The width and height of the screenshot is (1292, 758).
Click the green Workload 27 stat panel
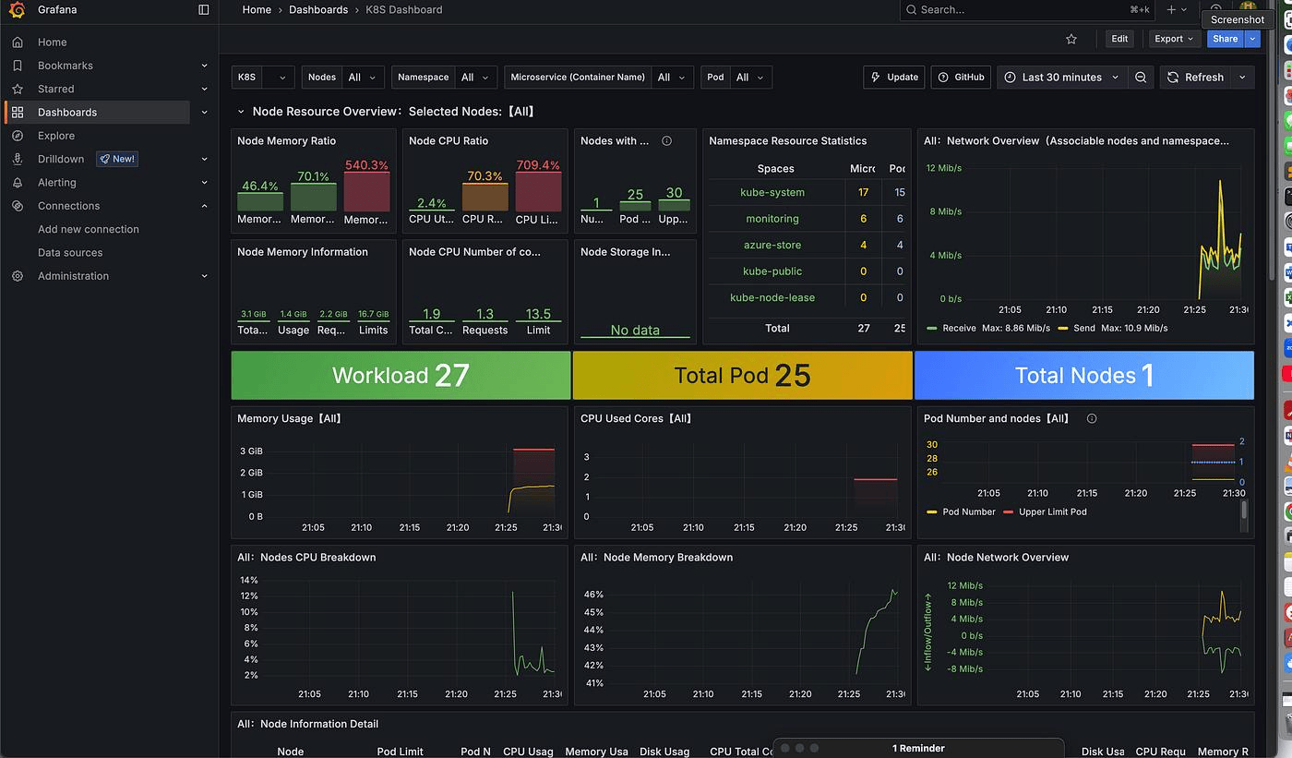pyautogui.click(x=401, y=375)
